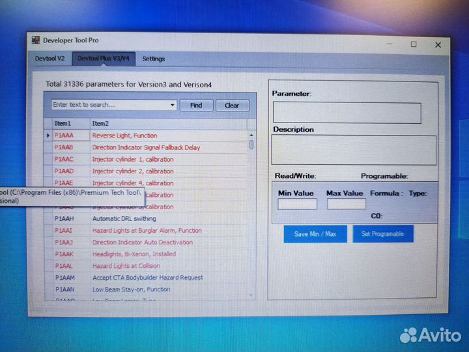469x352 pixels.
Task: Click the scroll-up arrow of parameter list
Action: tap(251, 136)
